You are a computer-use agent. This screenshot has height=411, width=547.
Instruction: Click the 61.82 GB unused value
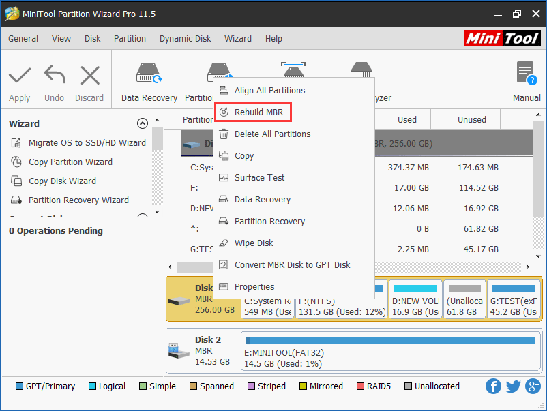point(481,229)
